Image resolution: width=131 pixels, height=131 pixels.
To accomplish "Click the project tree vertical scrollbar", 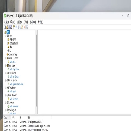I will [36, 70].
